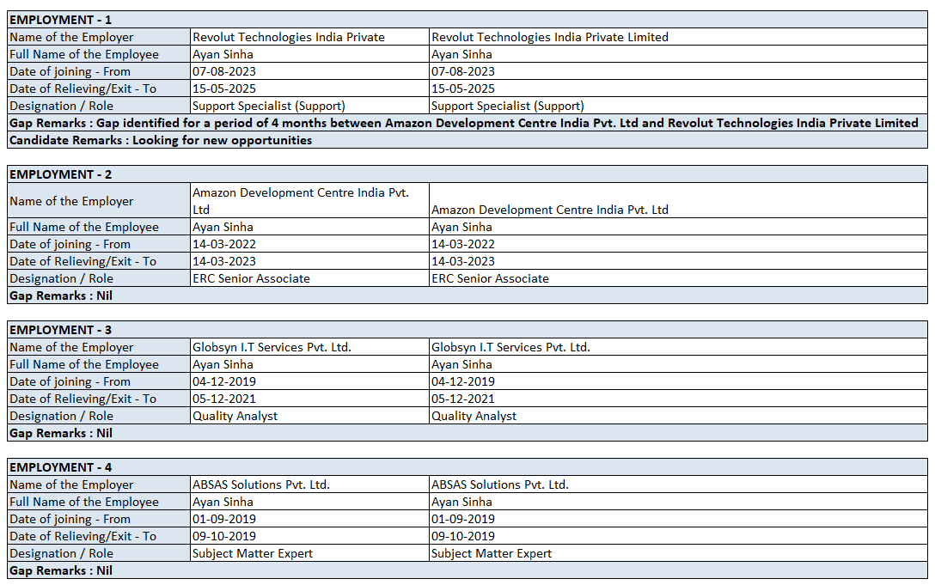The height and width of the screenshot is (585, 935).
Task: Select the "EMPLOYMENT - 4" header row
Action: pos(60,467)
